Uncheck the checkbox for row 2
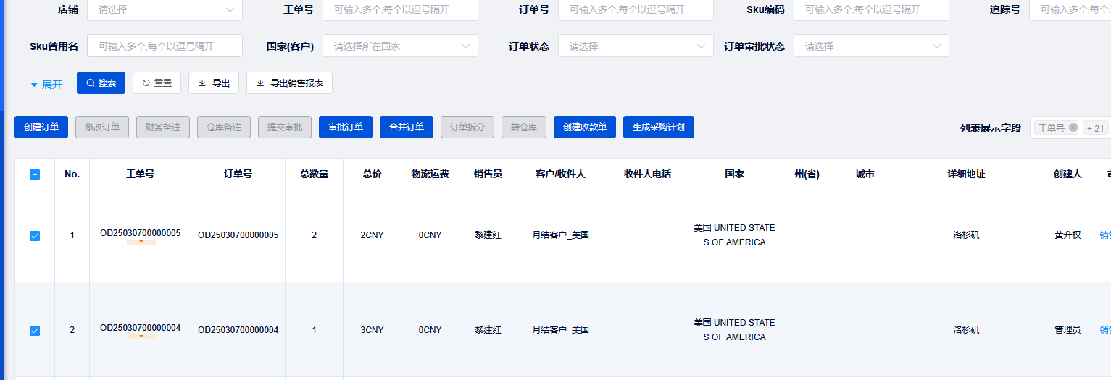Viewport: 1111px width, 380px height. [x=35, y=331]
